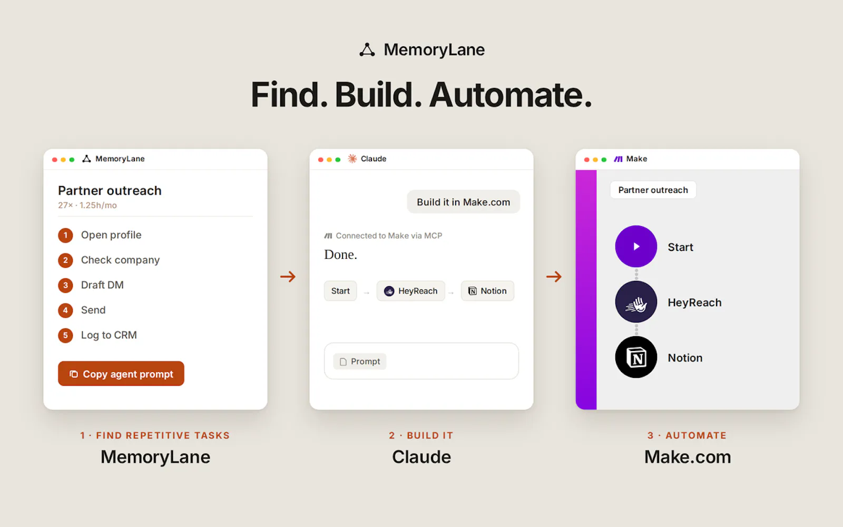
Task: Click the '1 · FIND REPETITIVE TASKS' caption
Action: 155,435
